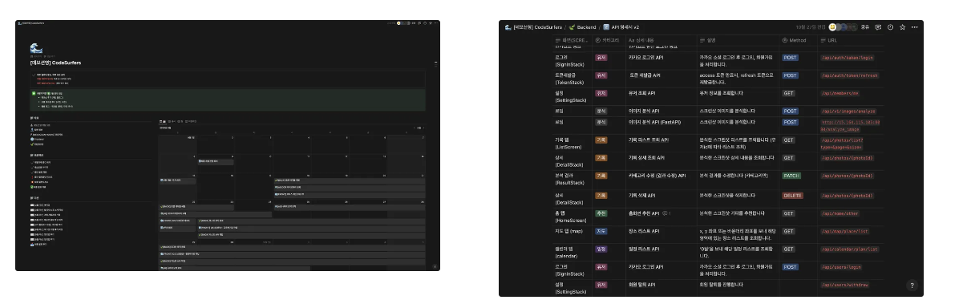Click the /api/auth/kakao/login URL cell
Screen dimensions: 967x308
tap(848, 58)
